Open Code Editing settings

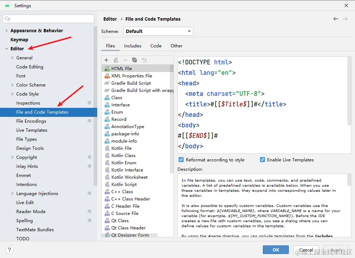point(30,67)
